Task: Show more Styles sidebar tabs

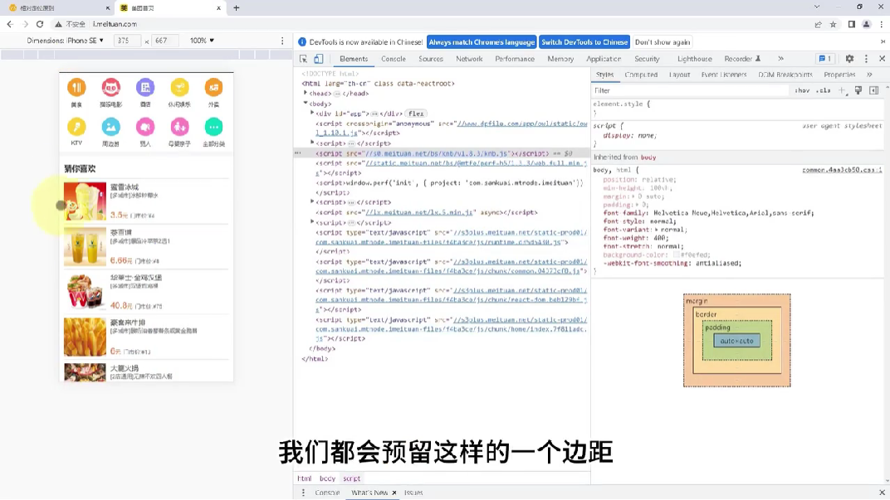Action: click(869, 75)
